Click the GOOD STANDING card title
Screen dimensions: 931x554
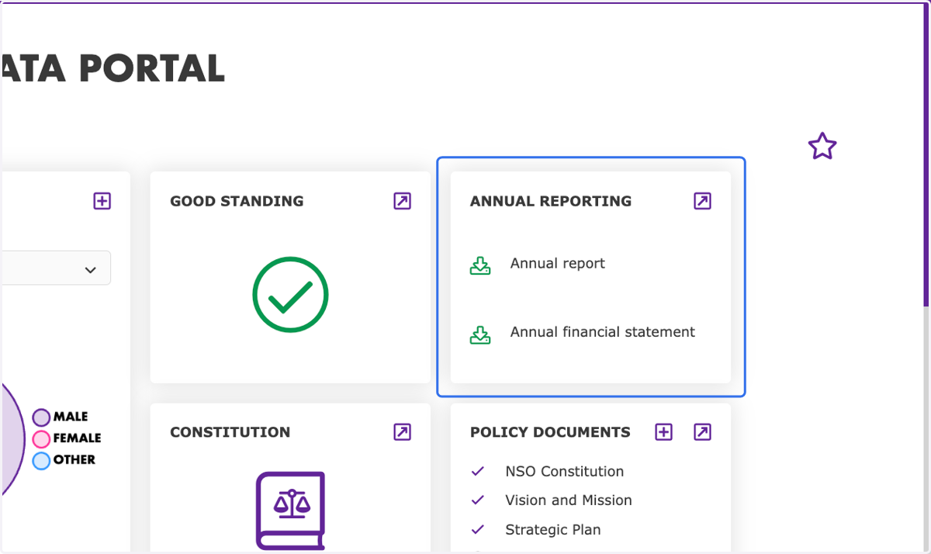[237, 201]
